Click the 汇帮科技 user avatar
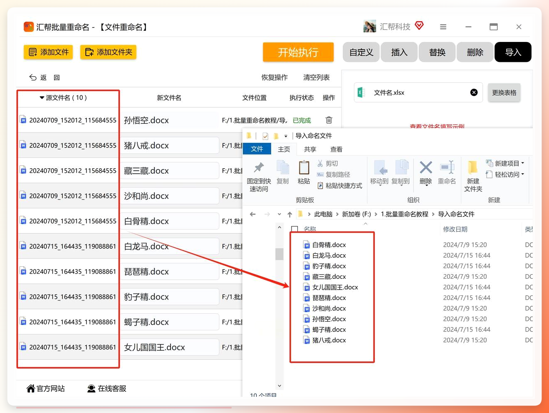 (x=369, y=26)
